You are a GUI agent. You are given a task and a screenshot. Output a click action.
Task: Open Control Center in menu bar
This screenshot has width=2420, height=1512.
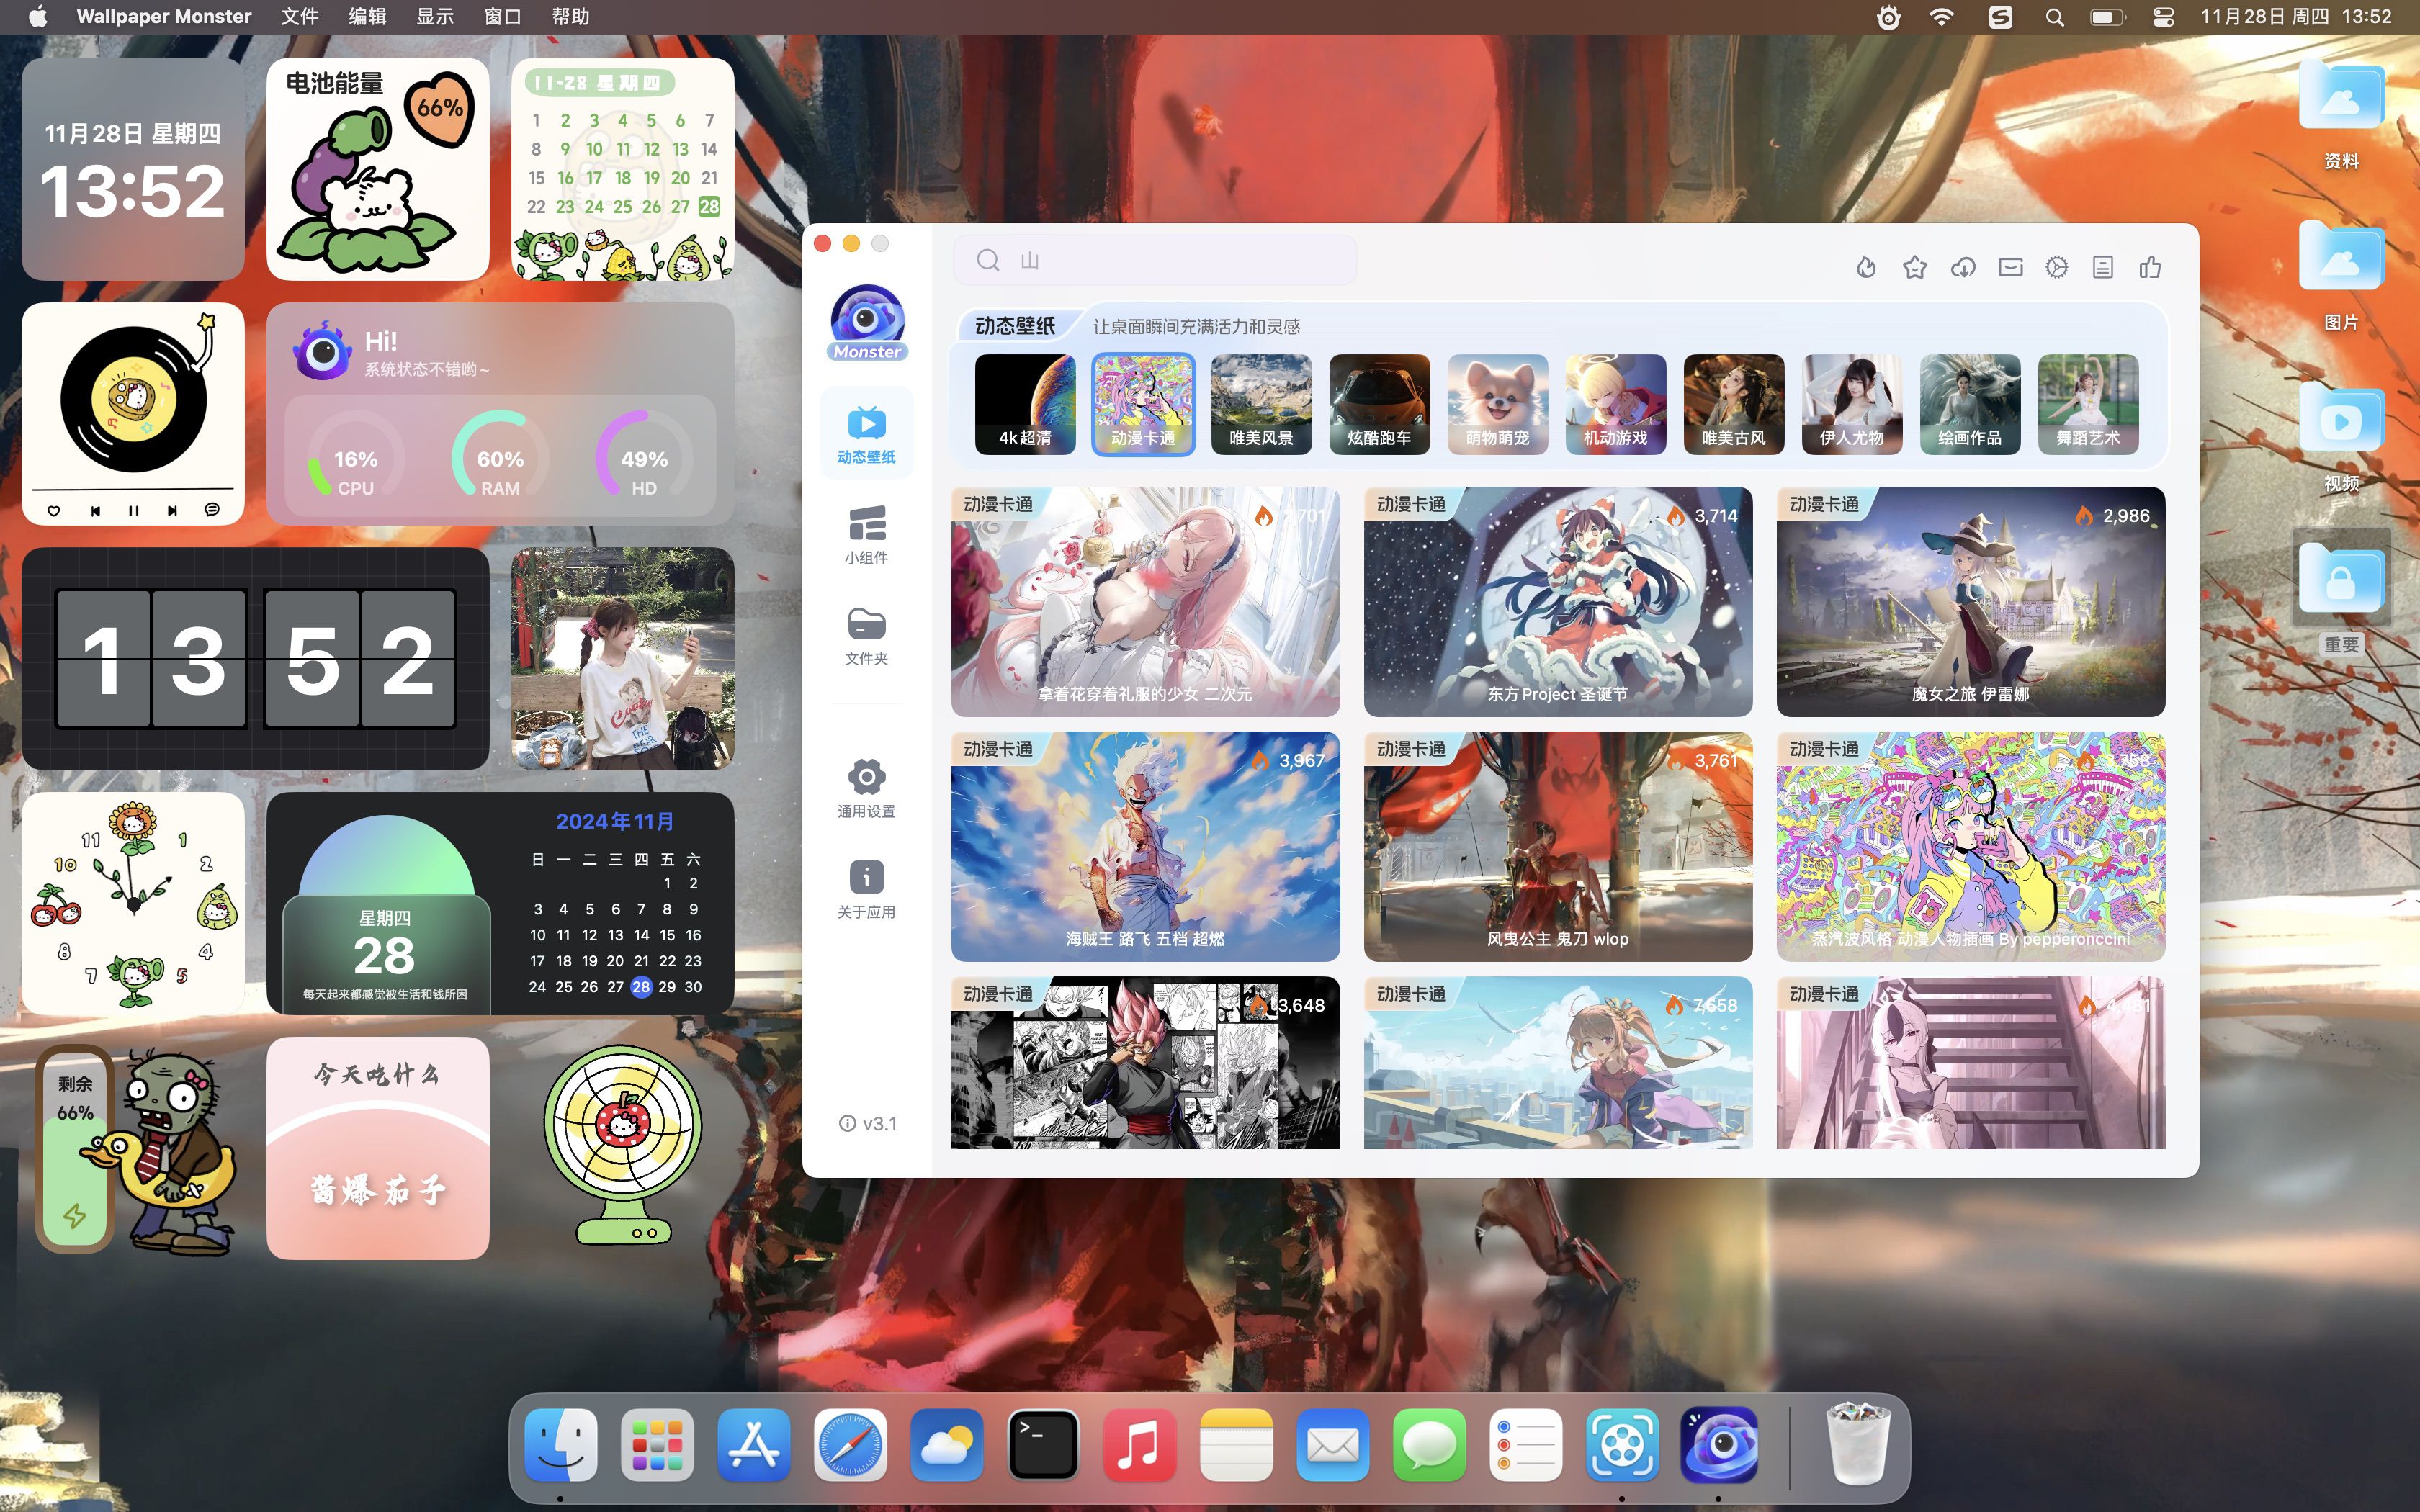pos(2163,16)
